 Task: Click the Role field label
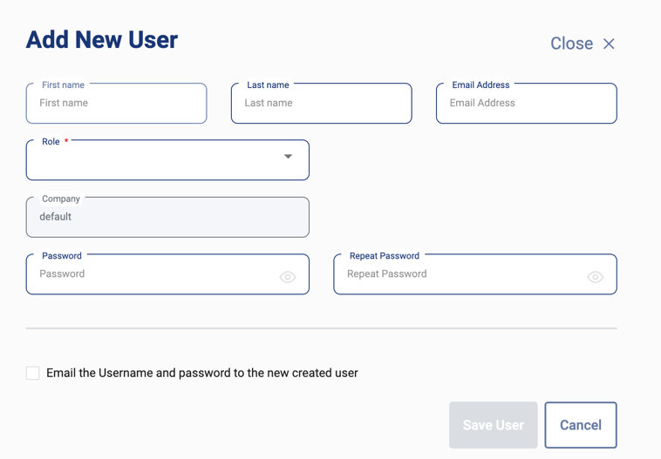(51, 142)
